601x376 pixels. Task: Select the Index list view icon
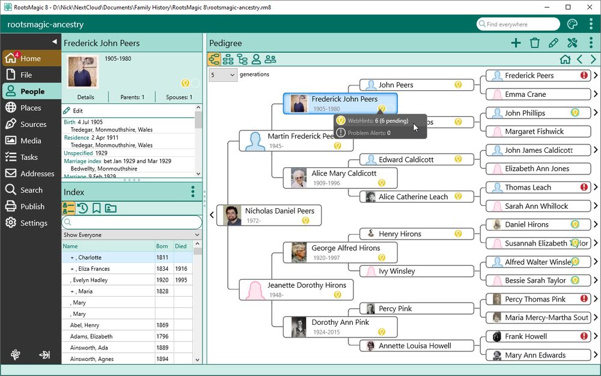pyautogui.click(x=69, y=208)
